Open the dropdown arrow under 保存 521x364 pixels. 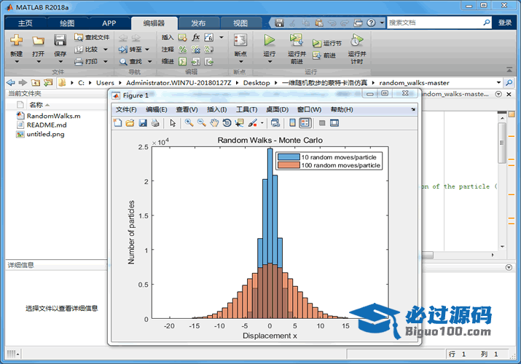click(x=60, y=61)
